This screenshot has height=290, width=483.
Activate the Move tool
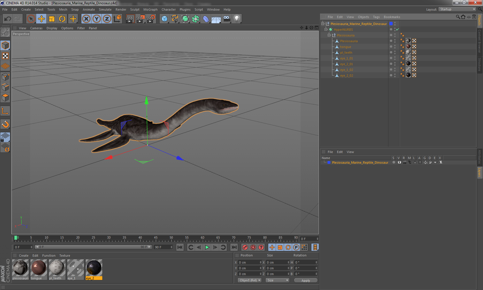click(x=41, y=19)
